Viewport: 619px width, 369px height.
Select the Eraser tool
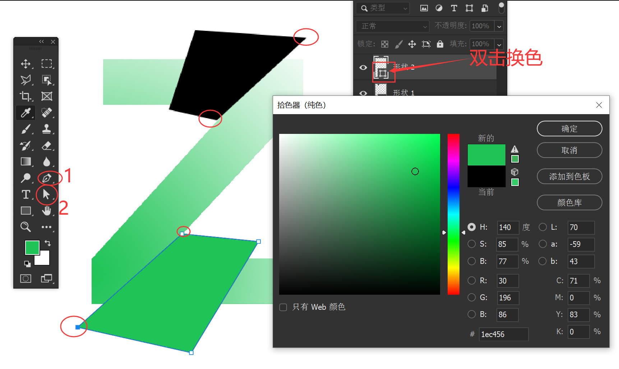[x=47, y=145]
